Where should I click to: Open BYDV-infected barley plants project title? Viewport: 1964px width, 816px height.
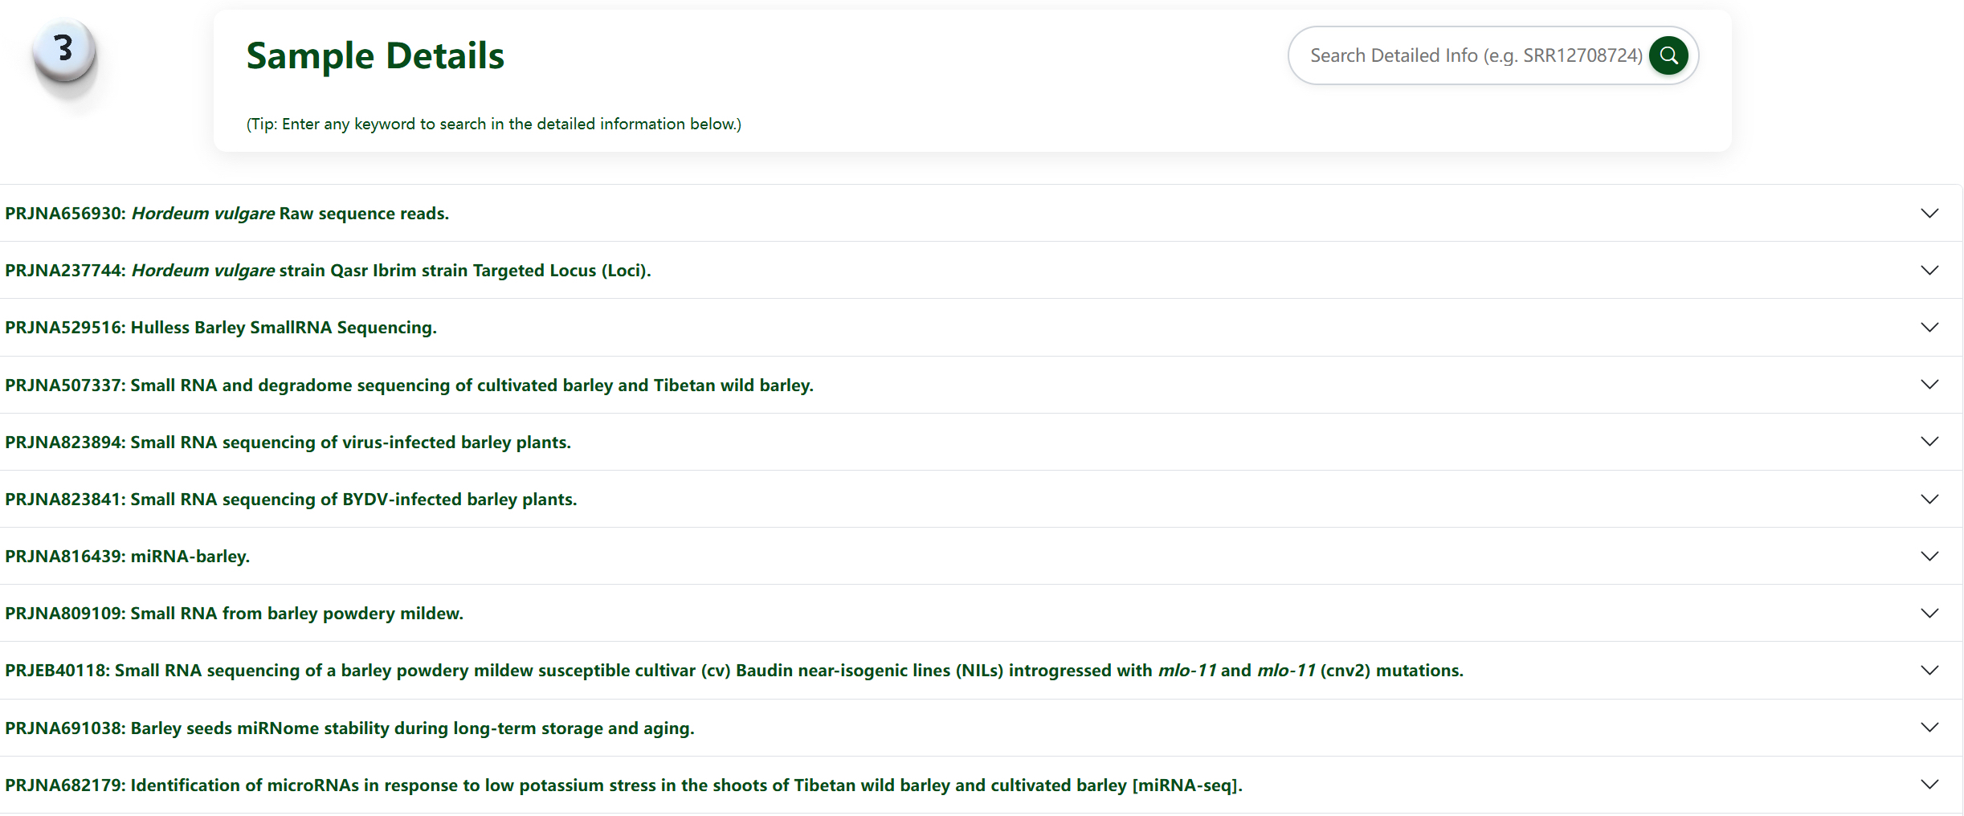coord(291,500)
